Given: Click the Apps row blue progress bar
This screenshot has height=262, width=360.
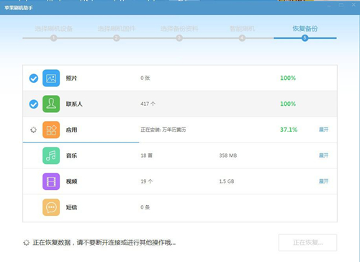Looking at the screenshot, I should point(81,143).
